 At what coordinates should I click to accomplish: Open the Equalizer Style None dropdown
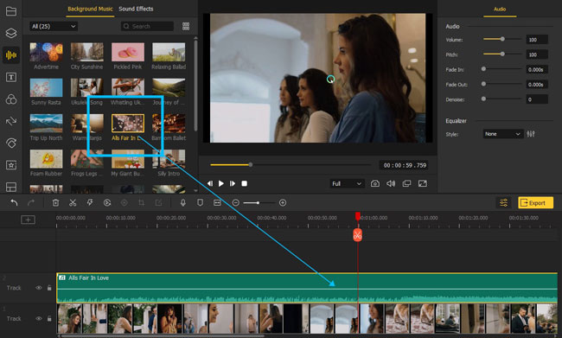[503, 134]
